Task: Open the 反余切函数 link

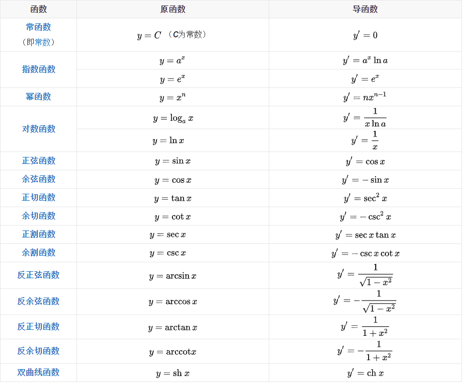Action: (x=38, y=351)
